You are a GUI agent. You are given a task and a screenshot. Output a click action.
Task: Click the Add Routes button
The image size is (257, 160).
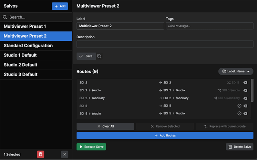point(165,136)
